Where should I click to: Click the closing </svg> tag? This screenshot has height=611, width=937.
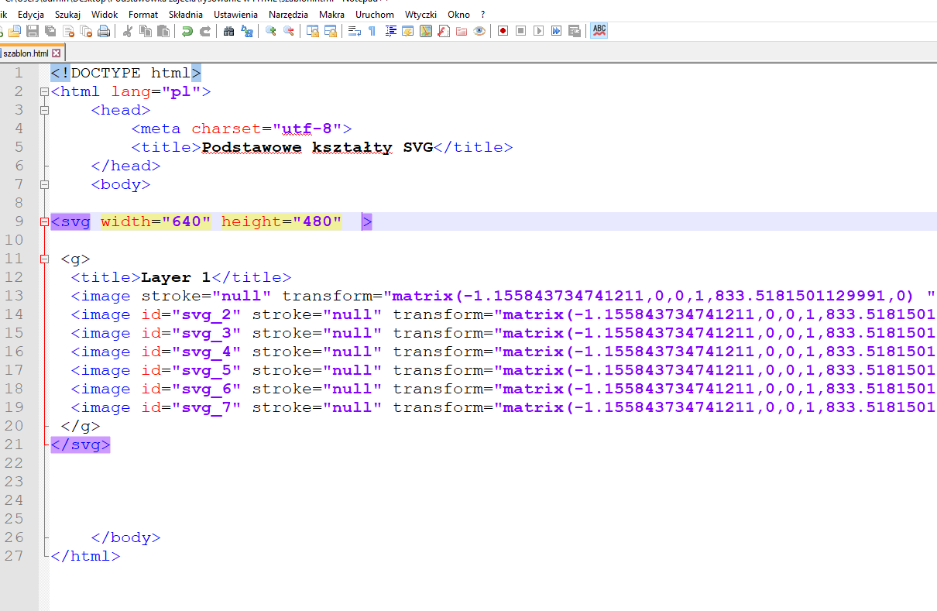point(81,445)
